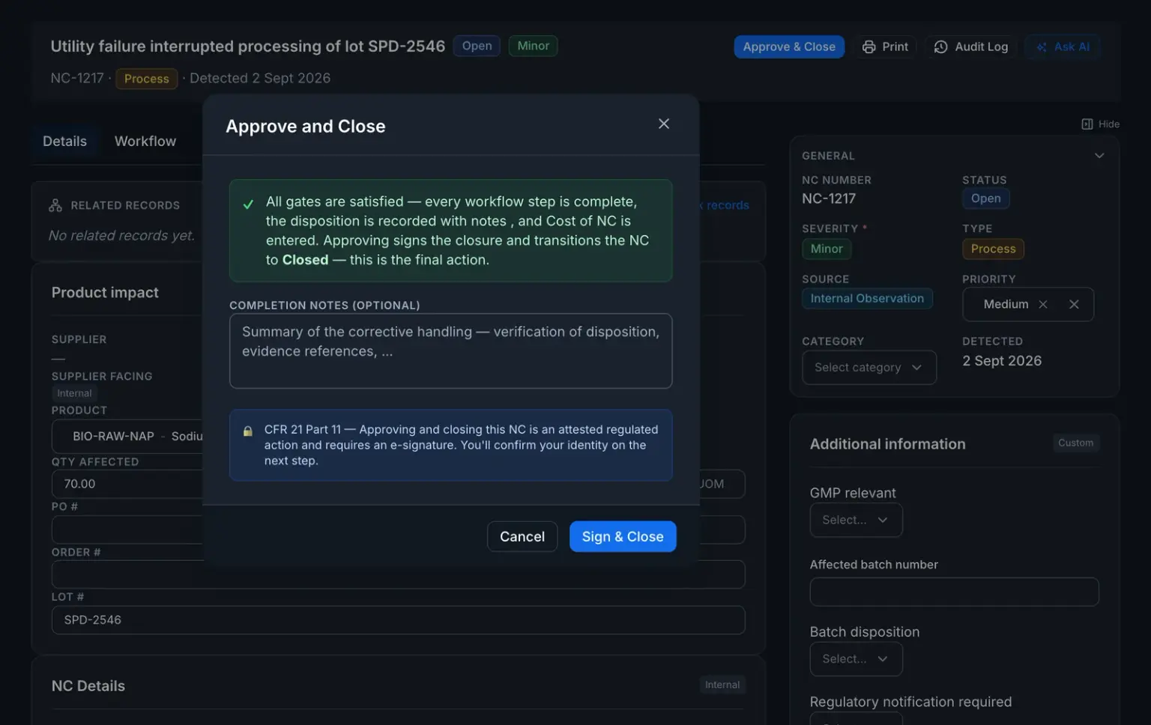Viewport: 1151px width, 725px height.
Task: Switch to the Workflow tab
Action: [145, 141]
